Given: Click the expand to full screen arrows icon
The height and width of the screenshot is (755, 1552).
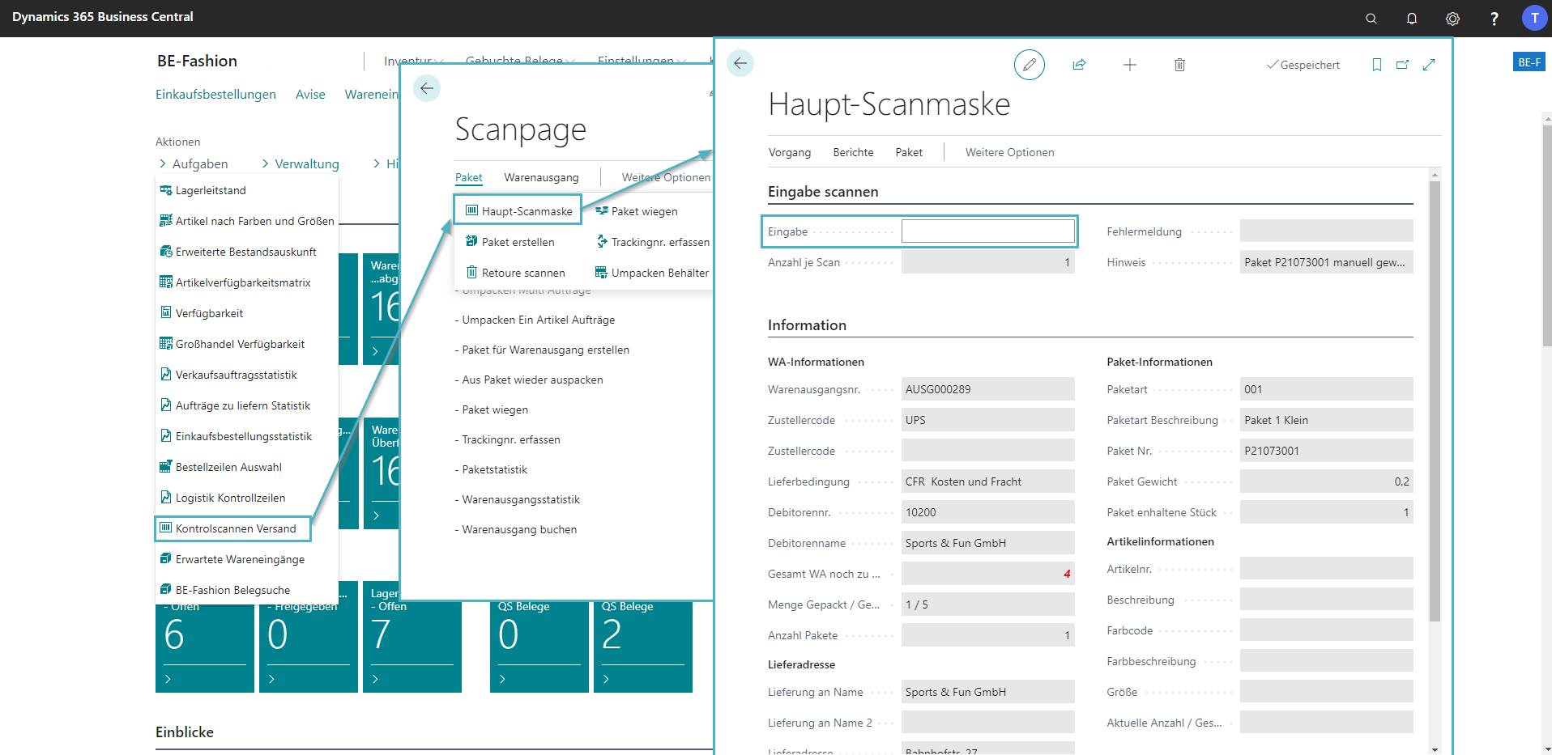Looking at the screenshot, I should [x=1429, y=65].
